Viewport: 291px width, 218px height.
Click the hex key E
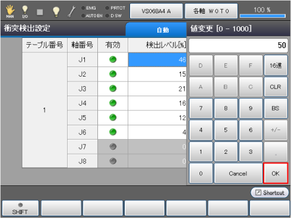pyautogui.click(x=226, y=65)
